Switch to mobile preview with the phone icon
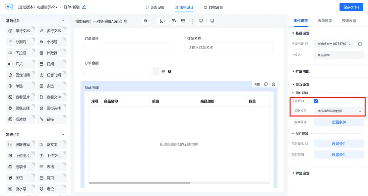Viewport: 368px width, 196px height. (212, 21)
